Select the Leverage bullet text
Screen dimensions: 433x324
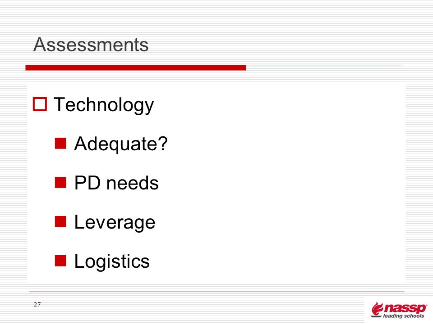[x=115, y=223]
